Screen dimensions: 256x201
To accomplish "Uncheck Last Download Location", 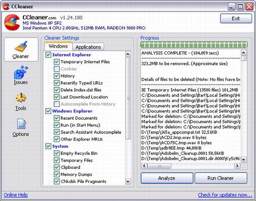I will [57, 97].
